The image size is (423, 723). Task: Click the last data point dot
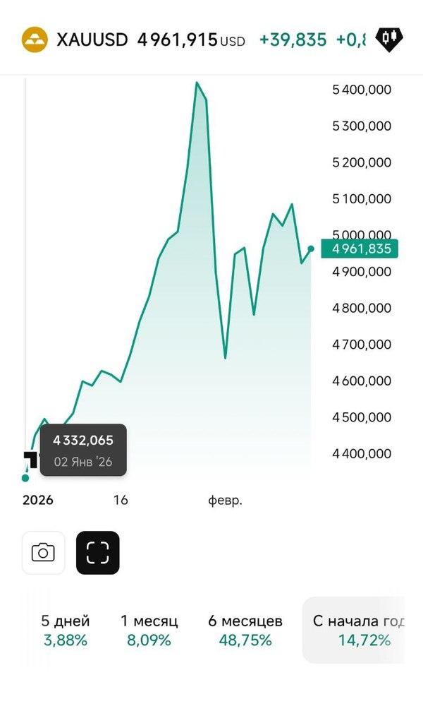[x=311, y=249]
